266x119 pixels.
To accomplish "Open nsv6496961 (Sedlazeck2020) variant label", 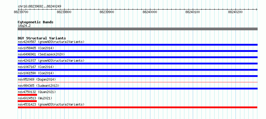I will [x=41, y=54].
